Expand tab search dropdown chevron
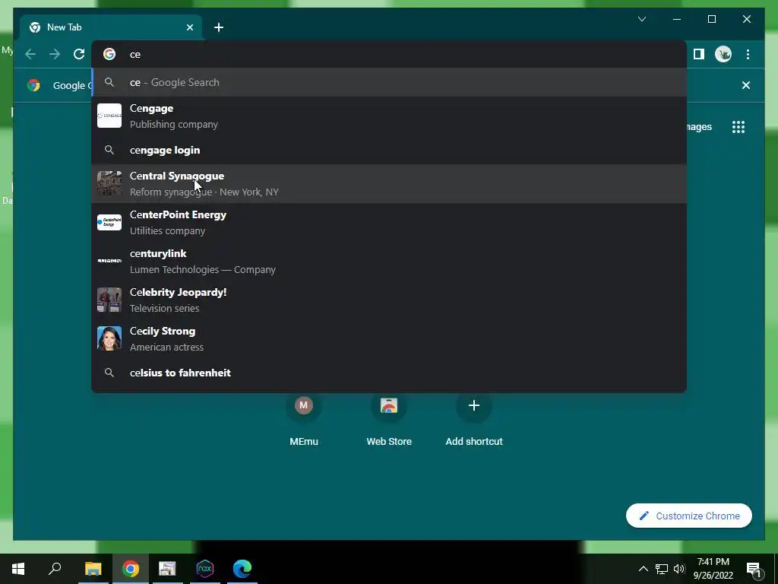Screen dimensions: 778x584 click(642, 19)
